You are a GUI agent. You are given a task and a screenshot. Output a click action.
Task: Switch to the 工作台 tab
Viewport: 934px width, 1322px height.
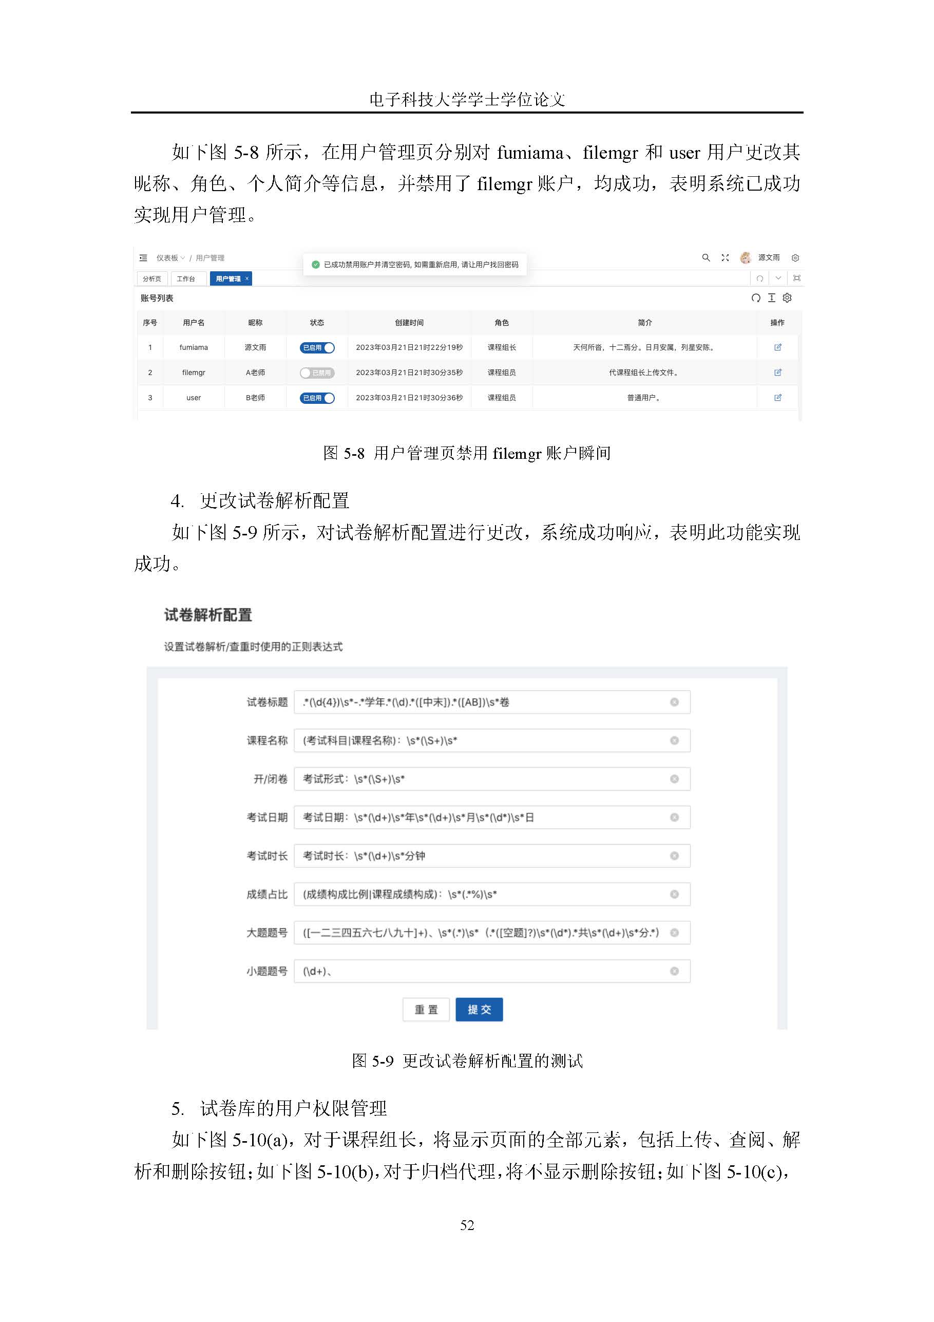[186, 278]
